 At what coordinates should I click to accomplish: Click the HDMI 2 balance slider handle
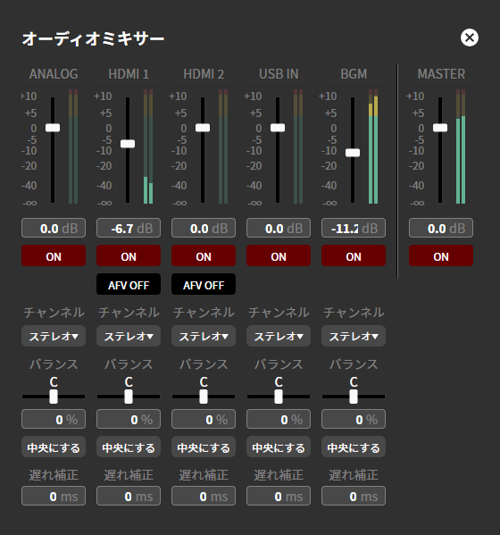204,397
